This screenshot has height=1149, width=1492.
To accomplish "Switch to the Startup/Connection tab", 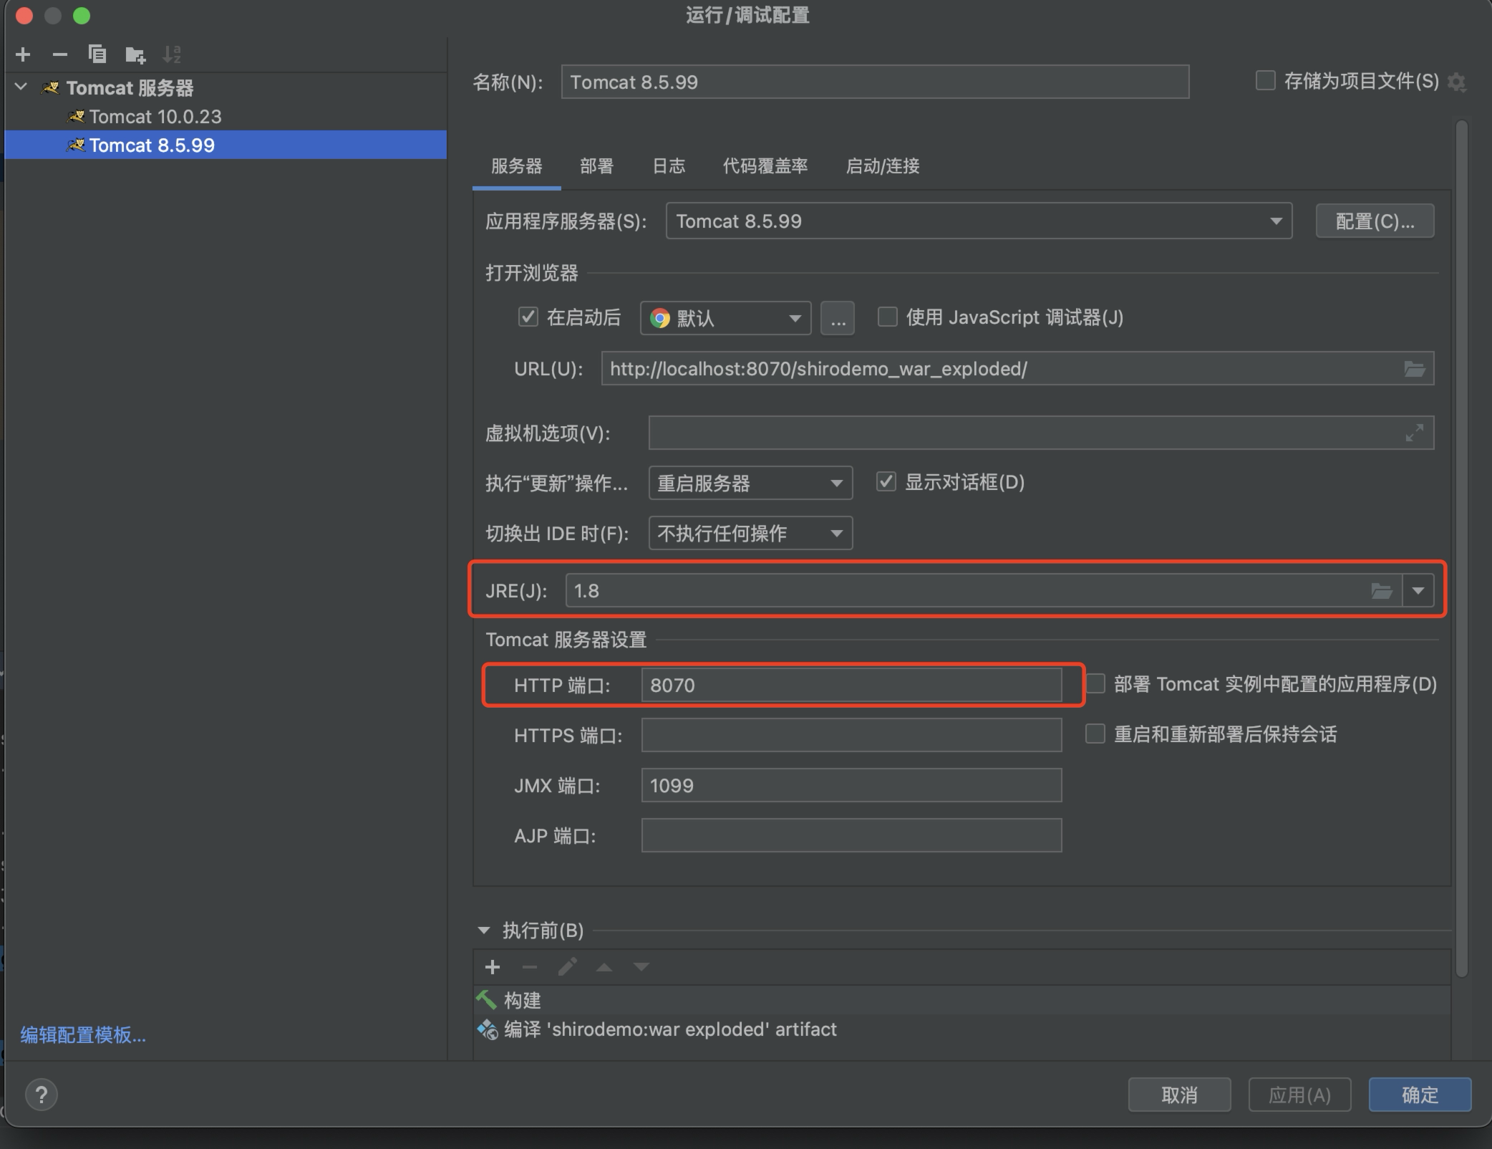I will pos(882,166).
